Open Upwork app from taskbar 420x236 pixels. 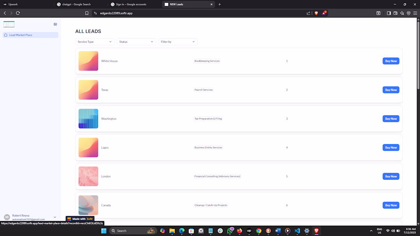(x=249, y=231)
